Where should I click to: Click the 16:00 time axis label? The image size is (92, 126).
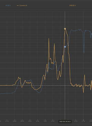pos(76,121)
